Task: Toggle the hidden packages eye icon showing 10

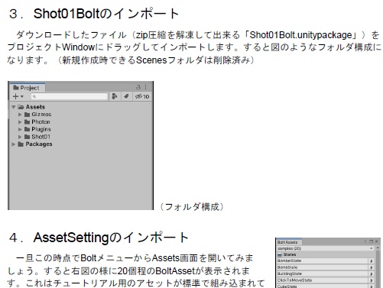Action: click(x=142, y=96)
